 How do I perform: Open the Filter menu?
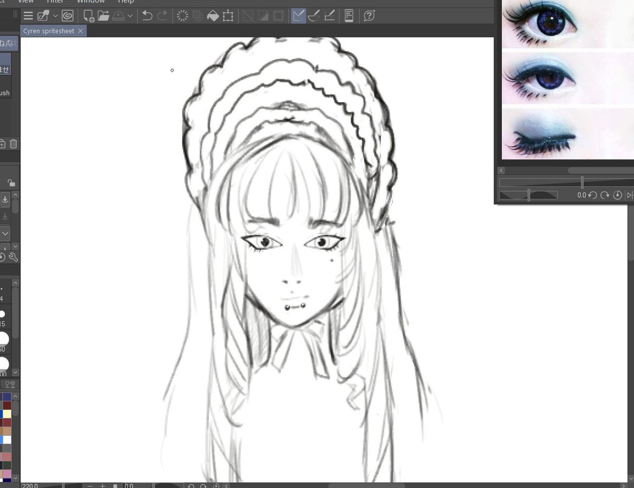55,2
